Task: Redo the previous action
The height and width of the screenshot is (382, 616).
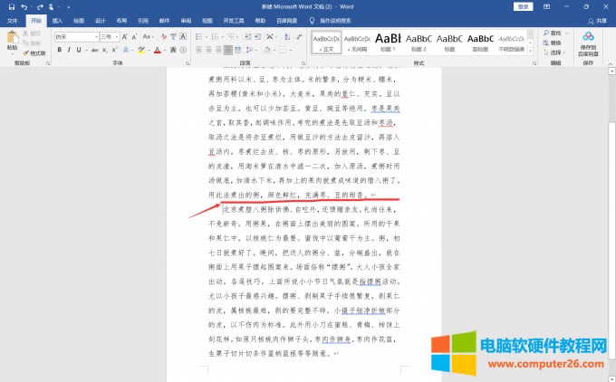Action: click(x=40, y=6)
